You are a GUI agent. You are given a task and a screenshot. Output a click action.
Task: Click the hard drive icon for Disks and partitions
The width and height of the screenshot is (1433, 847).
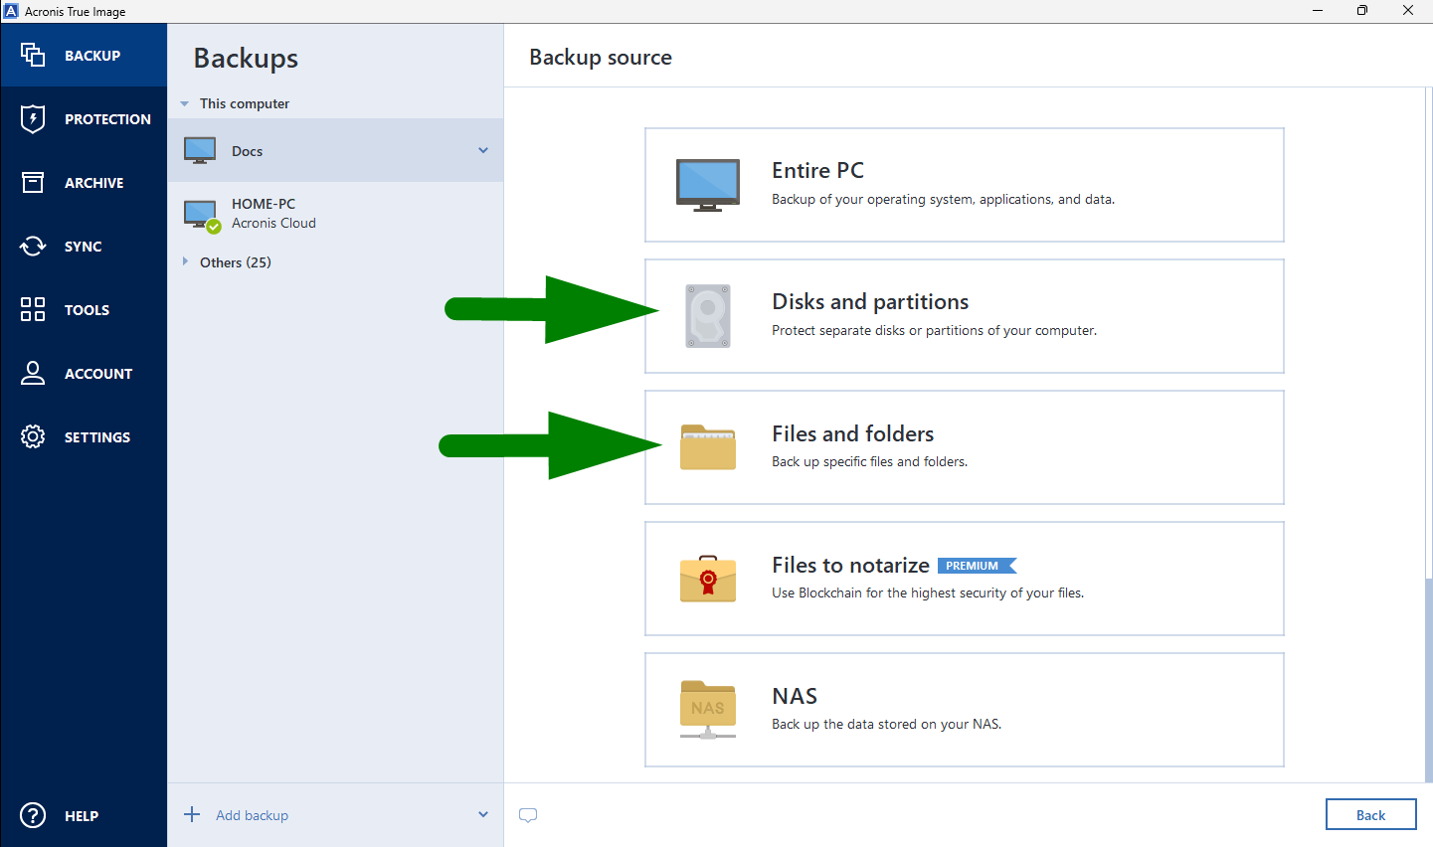pos(707,315)
